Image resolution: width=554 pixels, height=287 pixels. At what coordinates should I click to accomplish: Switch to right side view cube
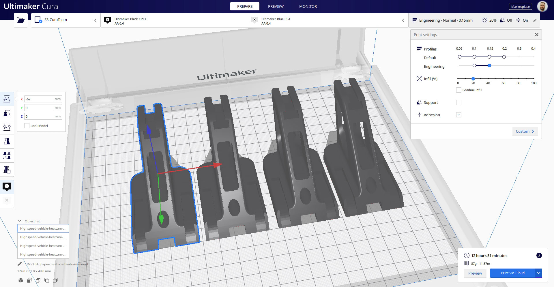click(55, 280)
